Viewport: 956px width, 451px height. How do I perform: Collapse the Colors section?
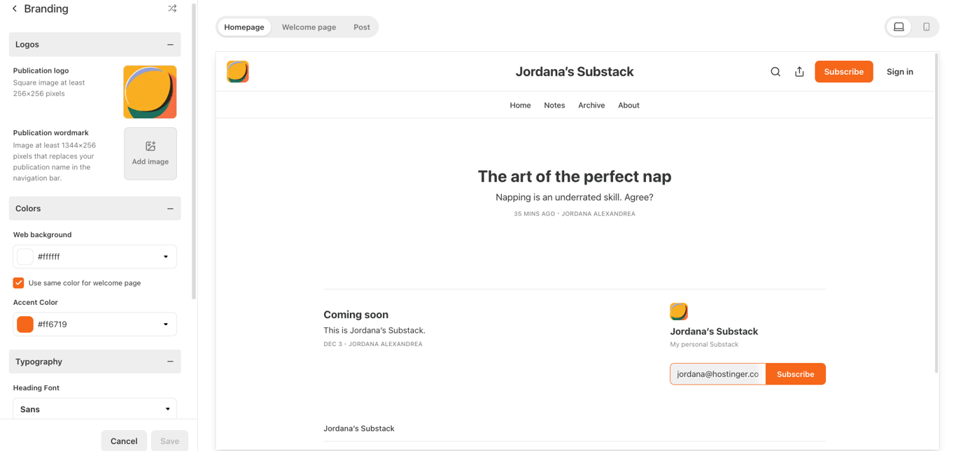point(170,208)
